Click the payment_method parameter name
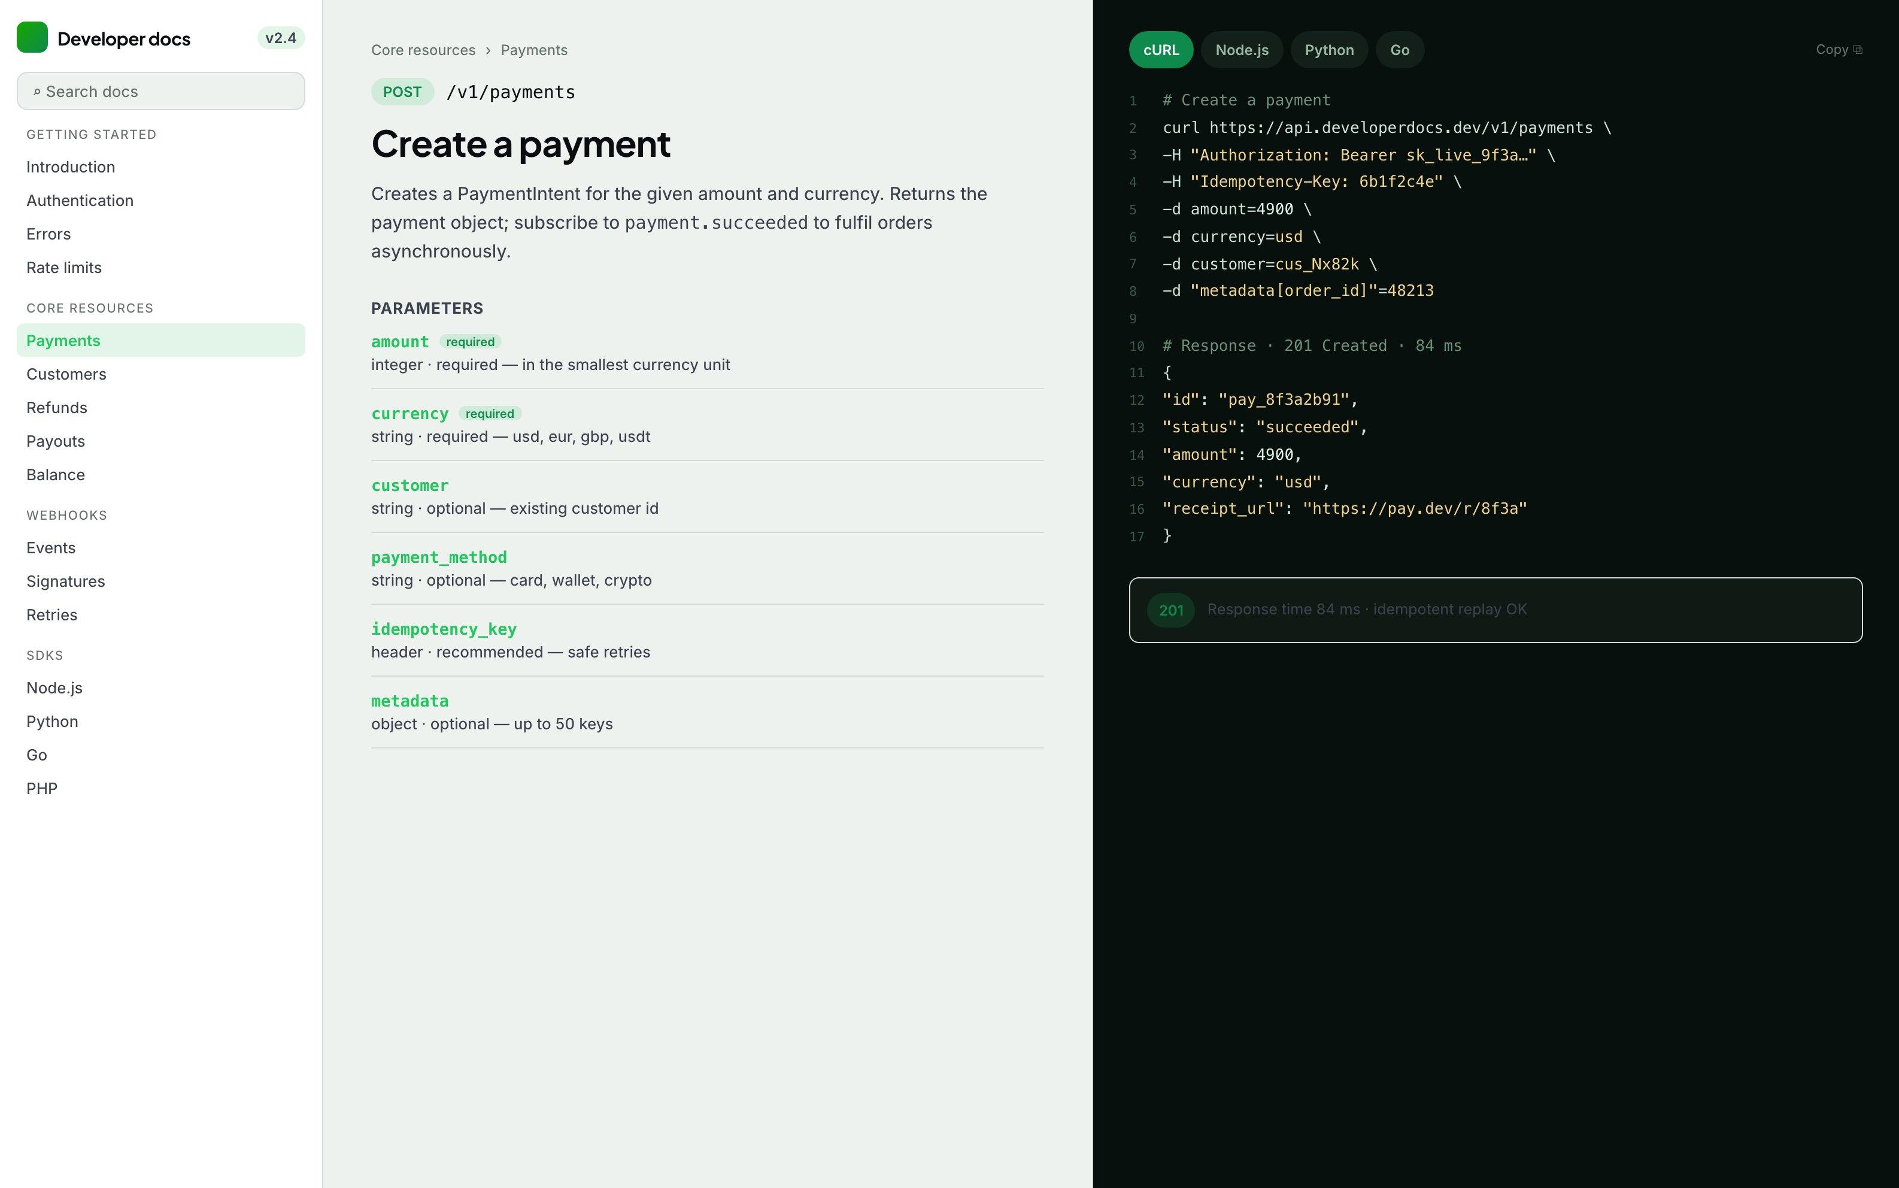This screenshot has width=1899, height=1188. tap(439, 557)
